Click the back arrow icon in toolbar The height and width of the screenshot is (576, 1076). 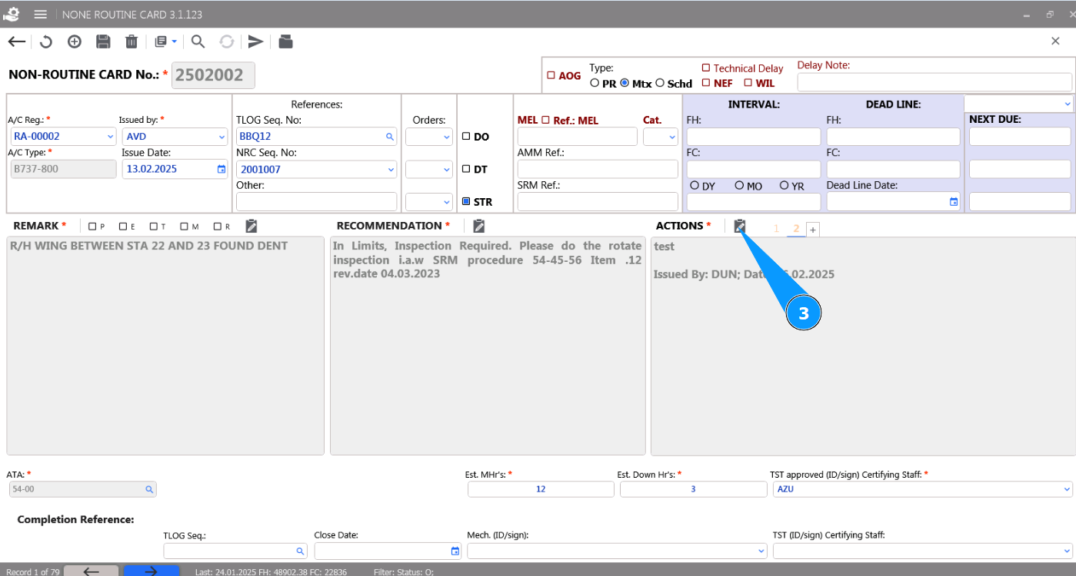(16, 41)
